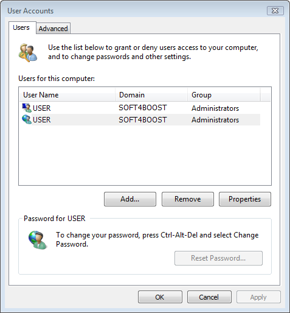Click the Apply button

pyautogui.click(x=258, y=297)
